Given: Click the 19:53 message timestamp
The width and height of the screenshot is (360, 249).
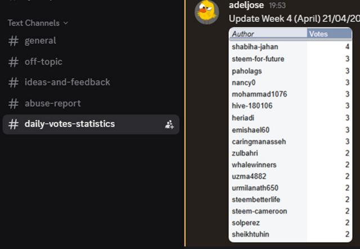Looking at the screenshot, I should click(277, 5).
